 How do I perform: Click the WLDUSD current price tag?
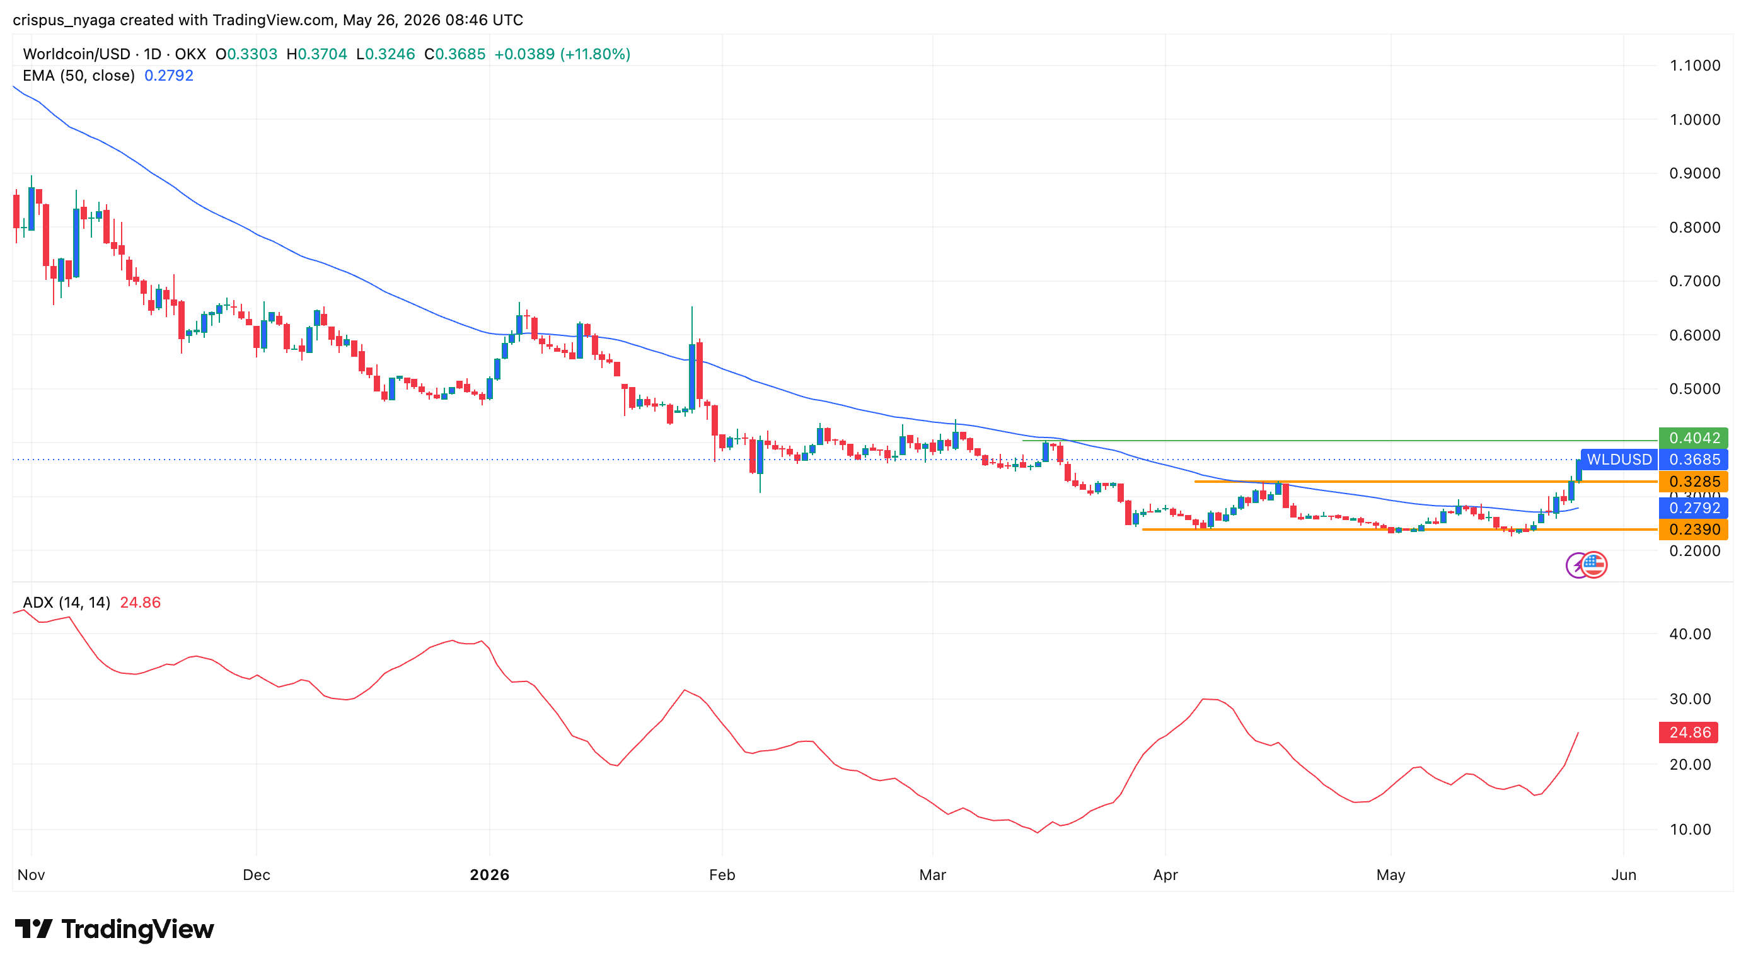pyautogui.click(x=1619, y=460)
